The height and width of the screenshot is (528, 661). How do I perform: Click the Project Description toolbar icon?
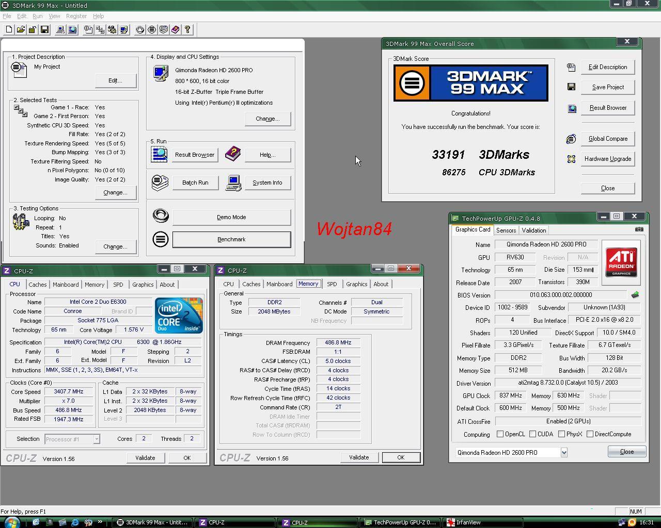(x=88, y=29)
